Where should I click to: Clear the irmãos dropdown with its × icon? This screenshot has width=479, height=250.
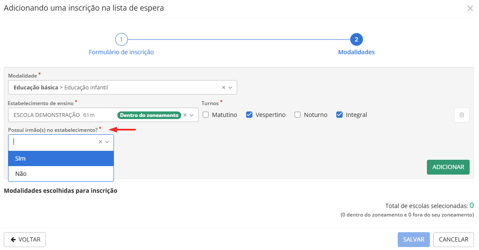click(x=100, y=142)
